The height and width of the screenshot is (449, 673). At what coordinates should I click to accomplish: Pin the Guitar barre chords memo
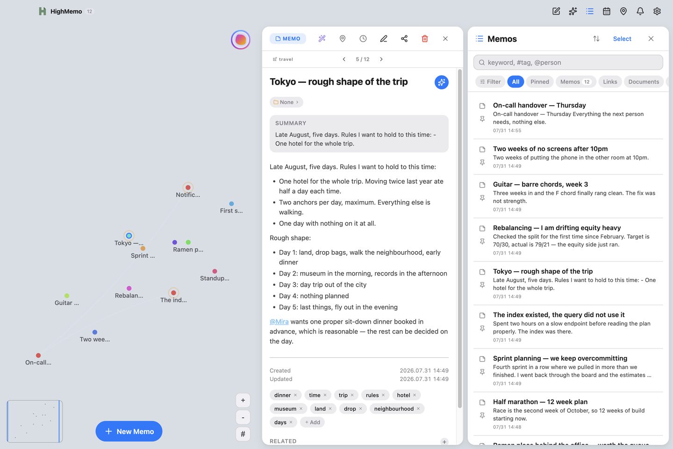coord(482,198)
